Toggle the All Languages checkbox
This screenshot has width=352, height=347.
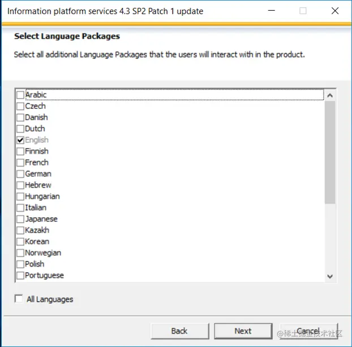coord(19,299)
